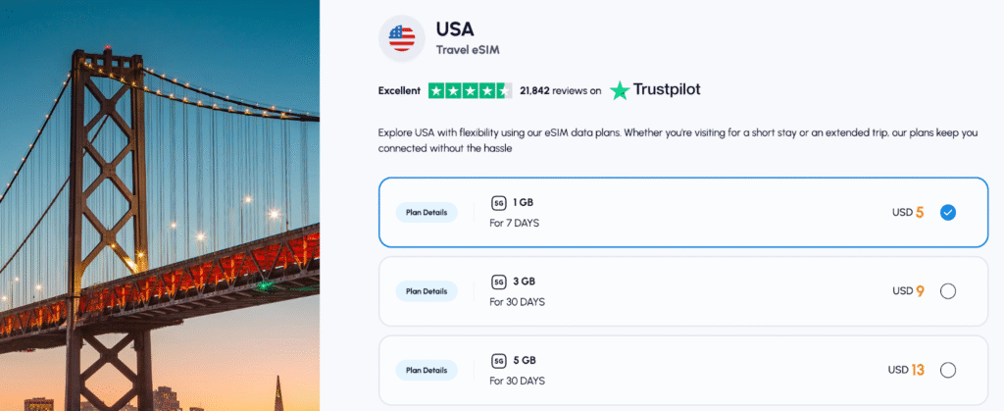The height and width of the screenshot is (411, 1004).
Task: Select the USD 9 plan radio button
Action: [947, 290]
